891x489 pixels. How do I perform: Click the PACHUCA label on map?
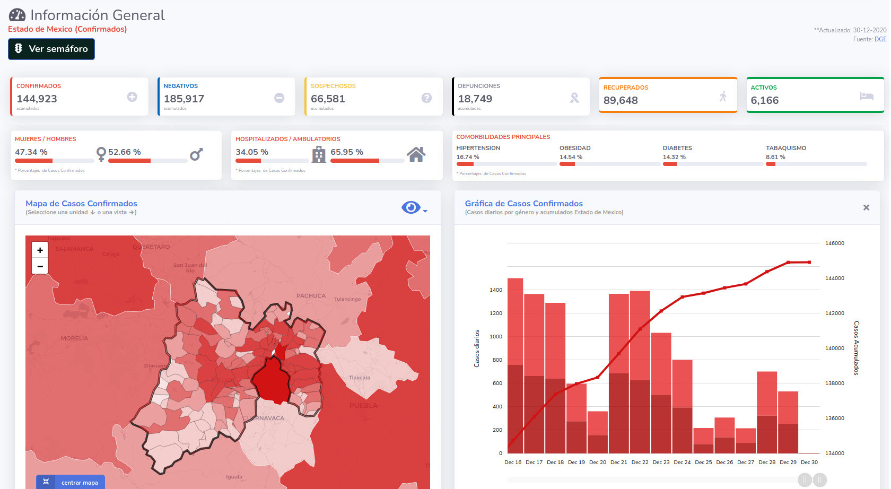coord(311,296)
